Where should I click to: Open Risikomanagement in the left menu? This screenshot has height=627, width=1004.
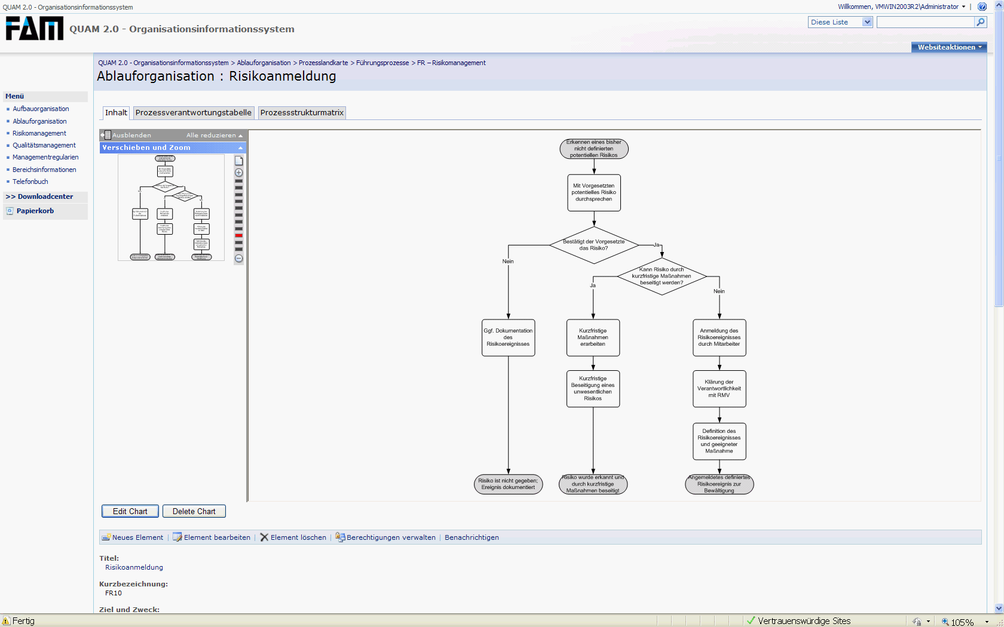pyautogui.click(x=39, y=133)
